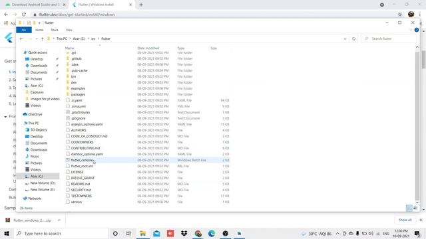
Task: Open Microsoft Edge from taskbar
Action: [212, 233]
